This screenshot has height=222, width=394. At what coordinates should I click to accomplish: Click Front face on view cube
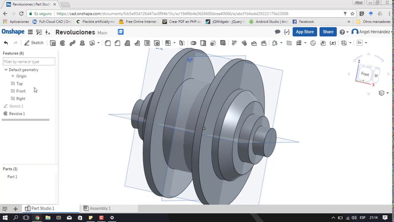[365, 74]
